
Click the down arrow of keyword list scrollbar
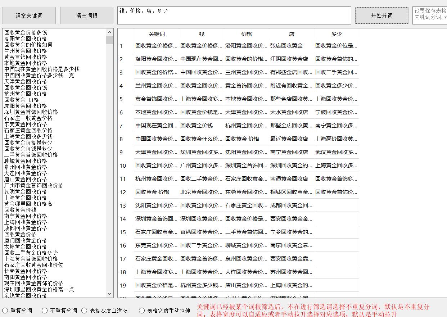pos(109,294)
